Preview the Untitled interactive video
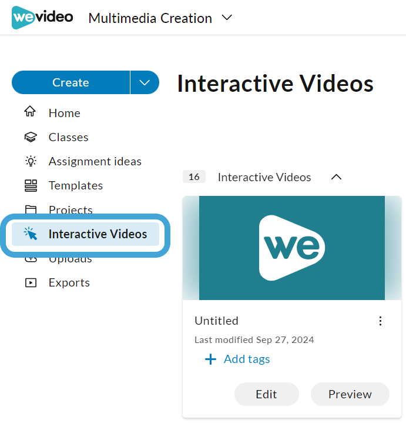 [x=350, y=394]
